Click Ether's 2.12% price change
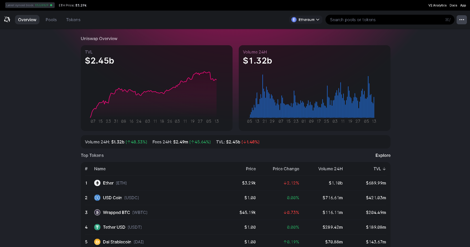The height and width of the screenshot is (247, 470). [x=291, y=183]
